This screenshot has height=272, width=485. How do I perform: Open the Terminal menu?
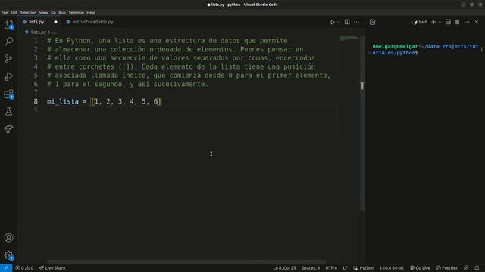click(76, 13)
